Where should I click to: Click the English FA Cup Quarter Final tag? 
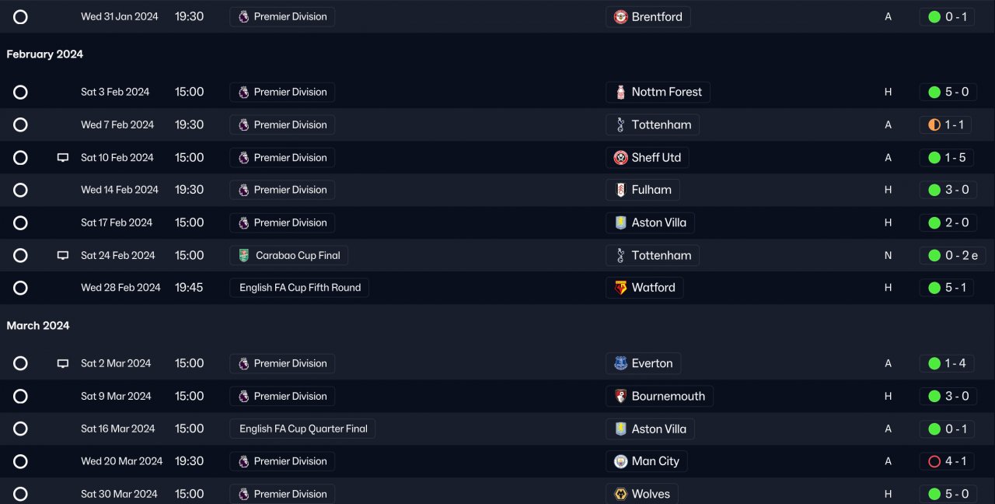tap(302, 429)
